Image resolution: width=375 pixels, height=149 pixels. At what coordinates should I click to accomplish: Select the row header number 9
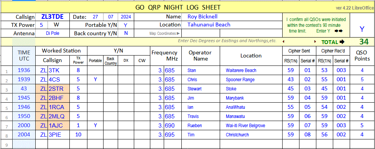point(7,145)
